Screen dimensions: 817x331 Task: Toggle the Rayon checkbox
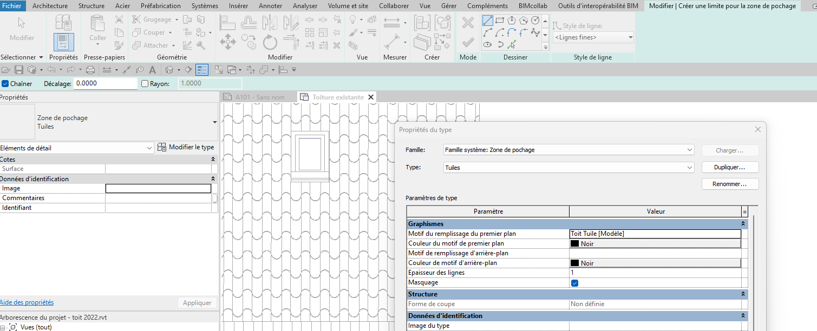click(145, 83)
